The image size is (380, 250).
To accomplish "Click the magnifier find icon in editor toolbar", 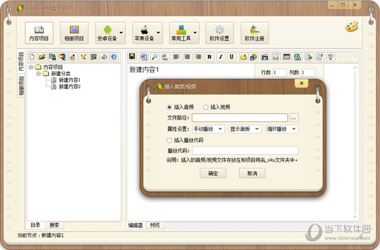I will tap(155, 57).
